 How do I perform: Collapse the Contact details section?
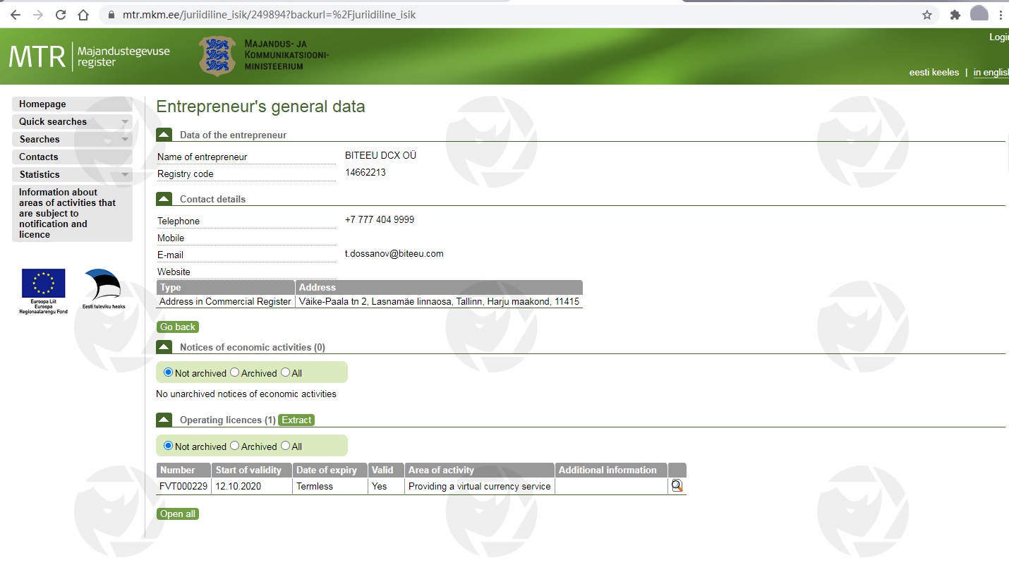point(164,199)
